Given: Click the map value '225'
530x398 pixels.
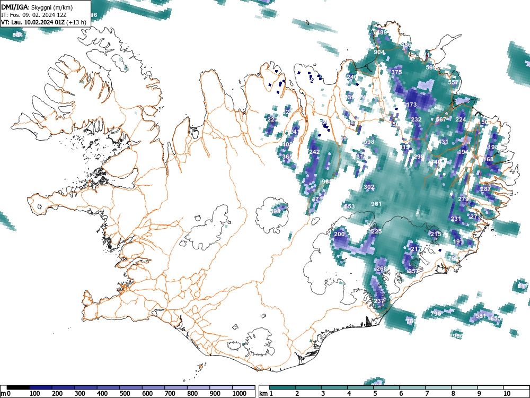Looking at the screenshot, I should 376,231.
